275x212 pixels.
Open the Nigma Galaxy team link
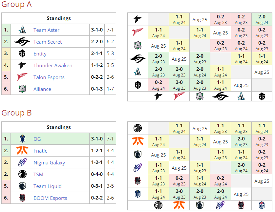49,162
